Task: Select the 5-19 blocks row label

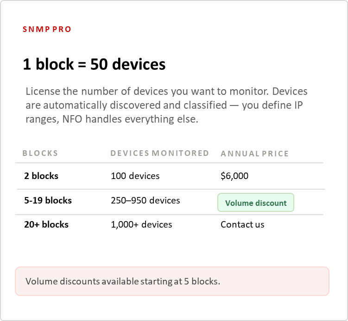Action: (x=48, y=201)
